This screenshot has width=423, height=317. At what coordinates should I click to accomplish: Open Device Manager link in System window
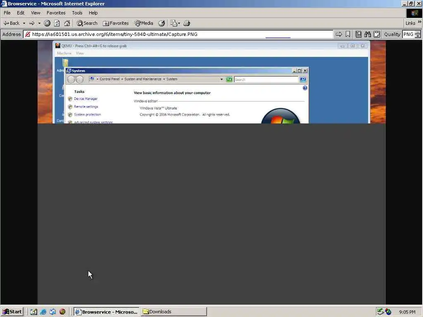pos(86,99)
